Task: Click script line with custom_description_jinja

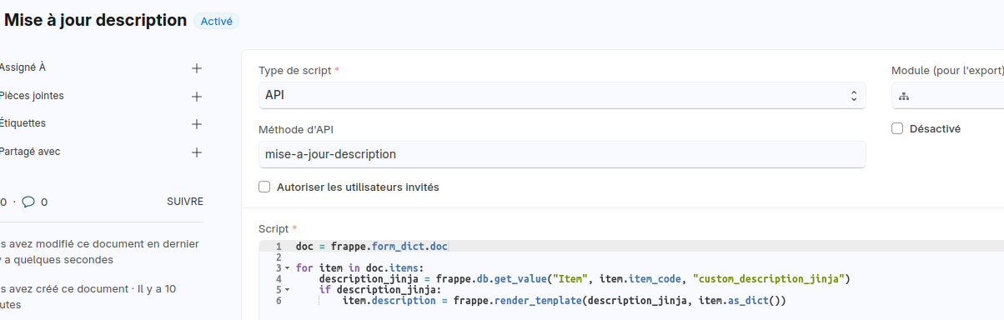Action: click(584, 279)
